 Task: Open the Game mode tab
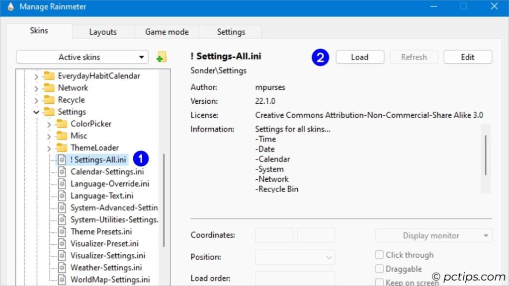[x=167, y=31]
